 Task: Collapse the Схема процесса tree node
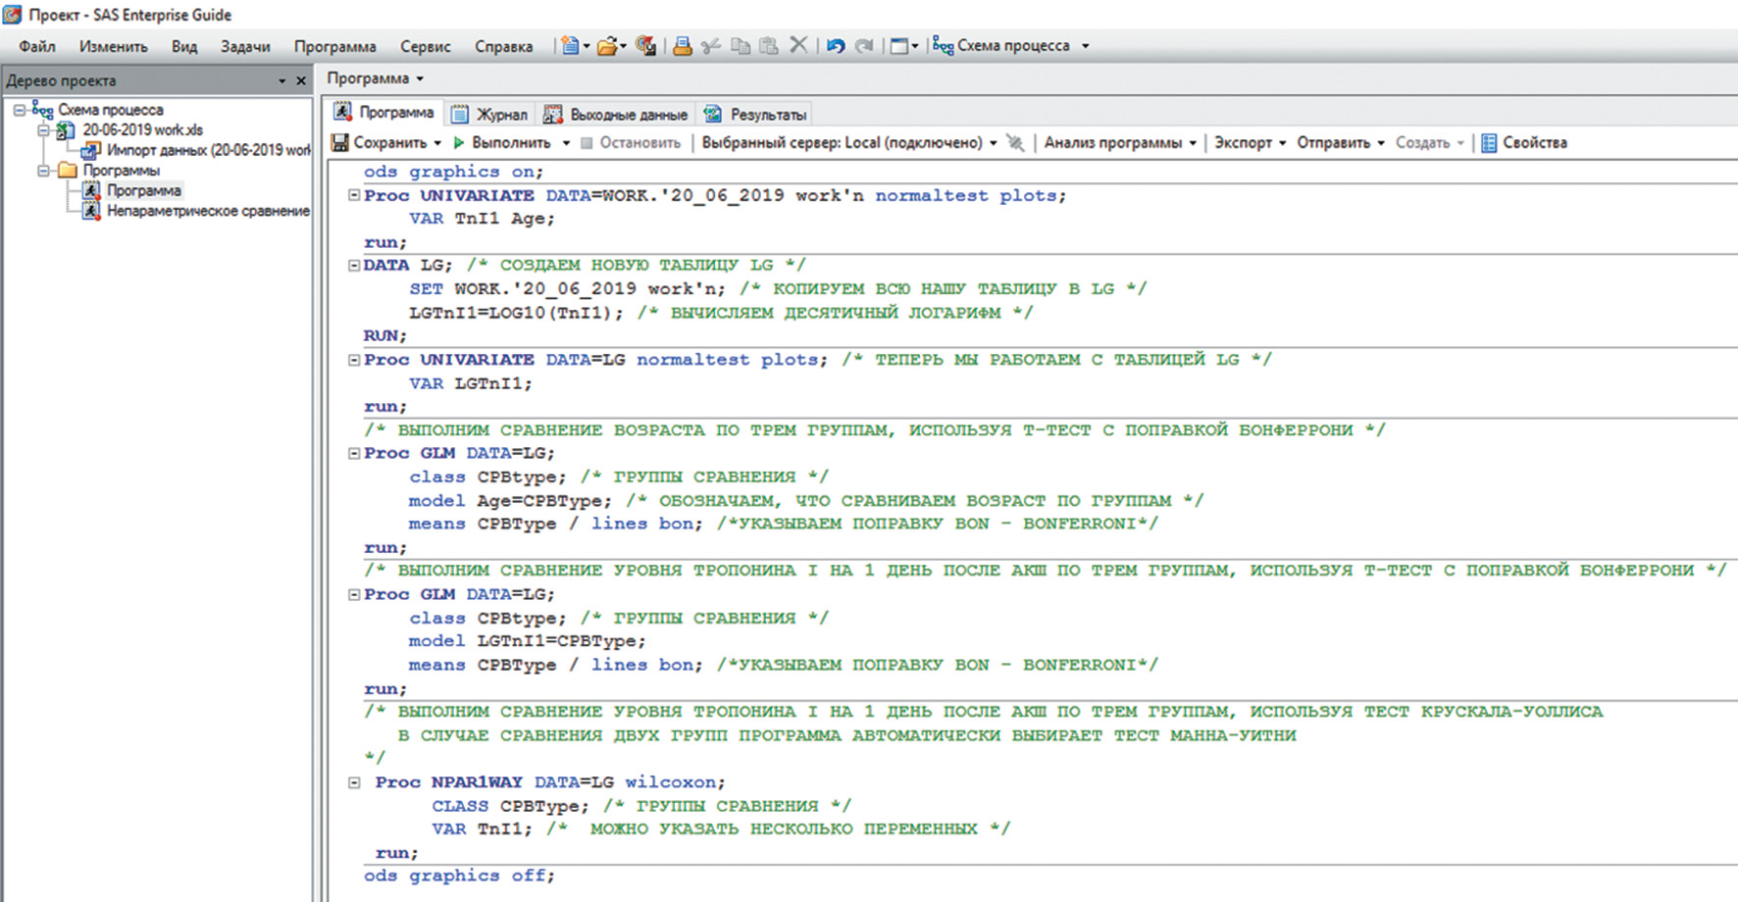pyautogui.click(x=19, y=110)
